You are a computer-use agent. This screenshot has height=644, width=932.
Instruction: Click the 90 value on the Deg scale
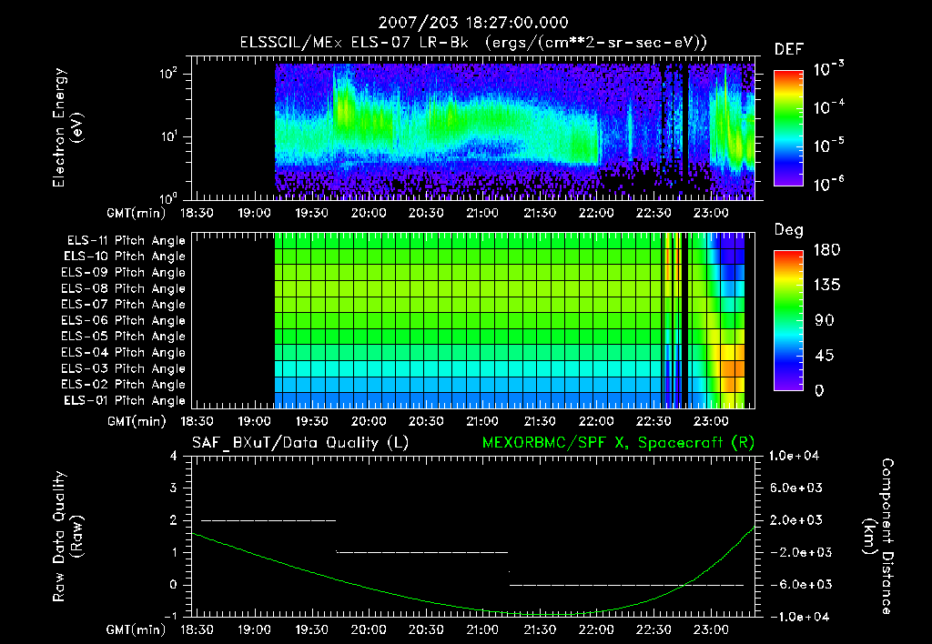point(825,321)
